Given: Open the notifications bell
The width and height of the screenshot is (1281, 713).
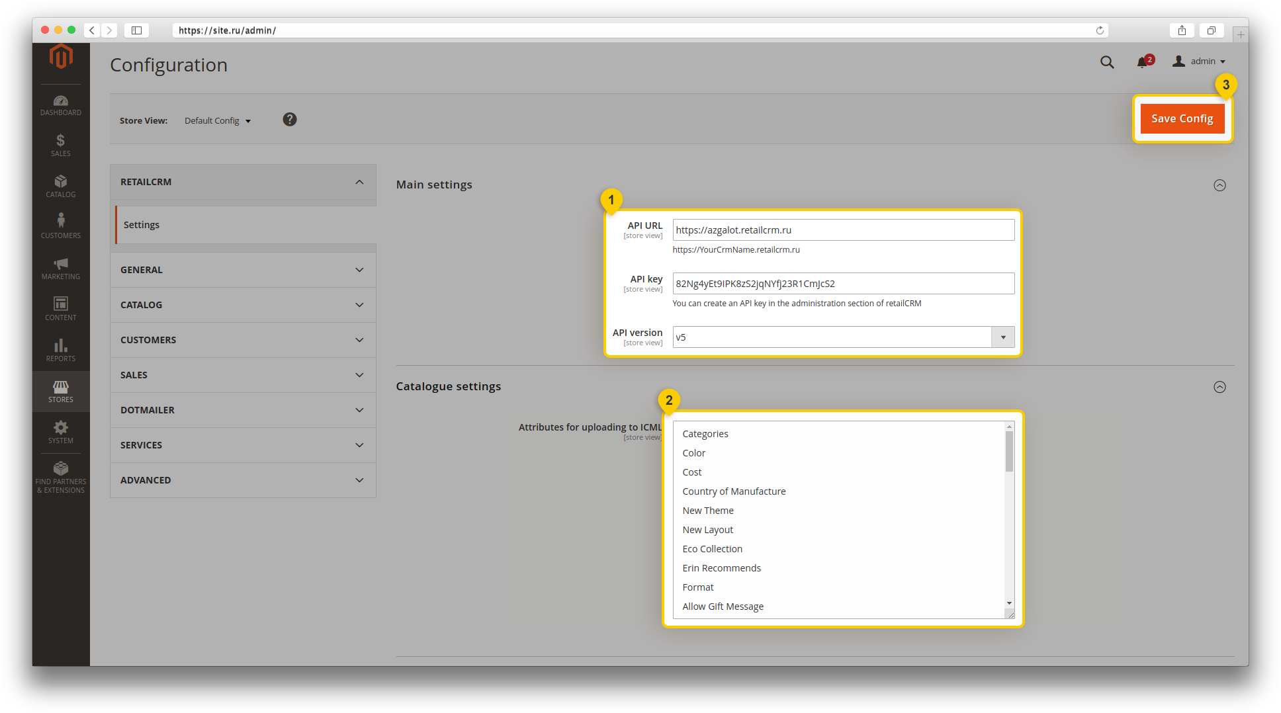Looking at the screenshot, I should click(x=1144, y=62).
